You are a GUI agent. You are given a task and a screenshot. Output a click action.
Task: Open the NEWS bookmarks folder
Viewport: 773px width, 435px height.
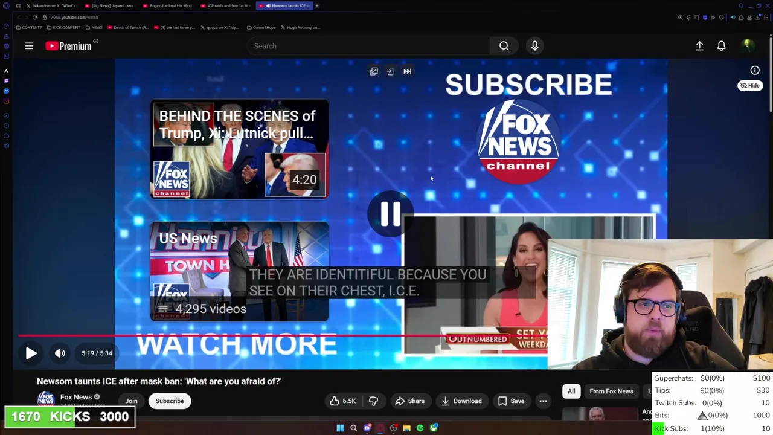(x=94, y=27)
